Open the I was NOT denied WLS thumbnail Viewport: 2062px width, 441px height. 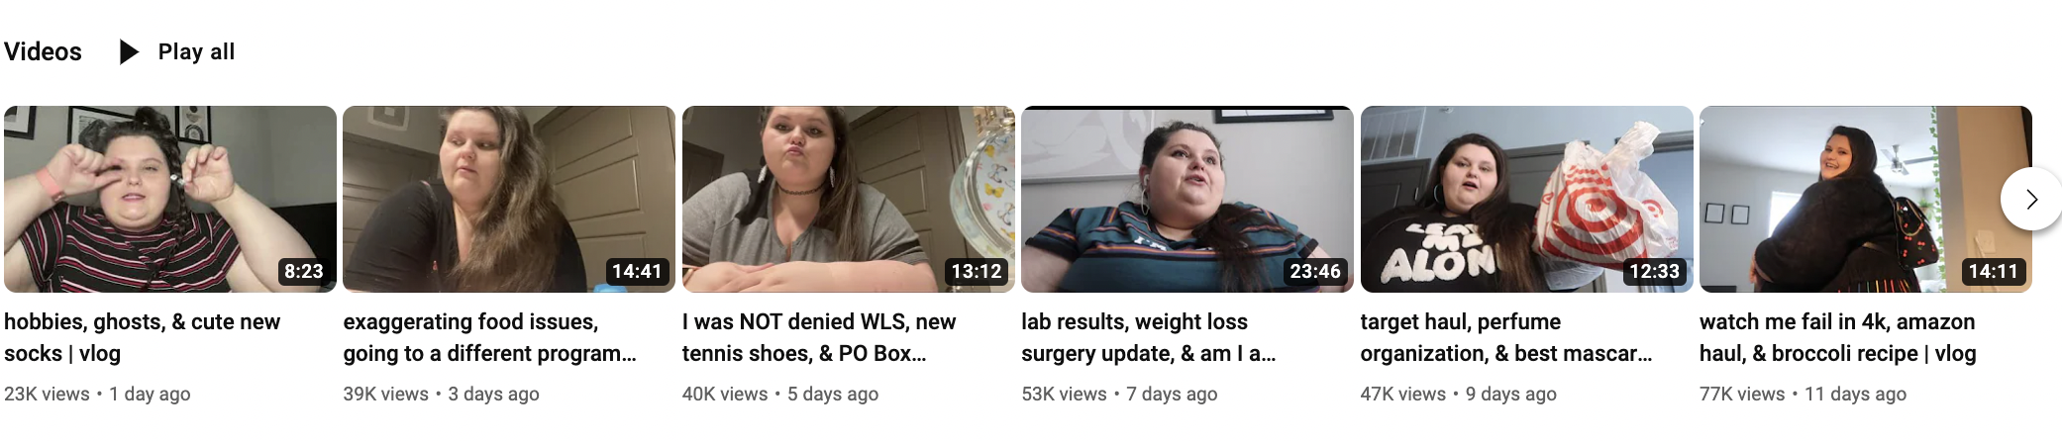[x=849, y=199]
